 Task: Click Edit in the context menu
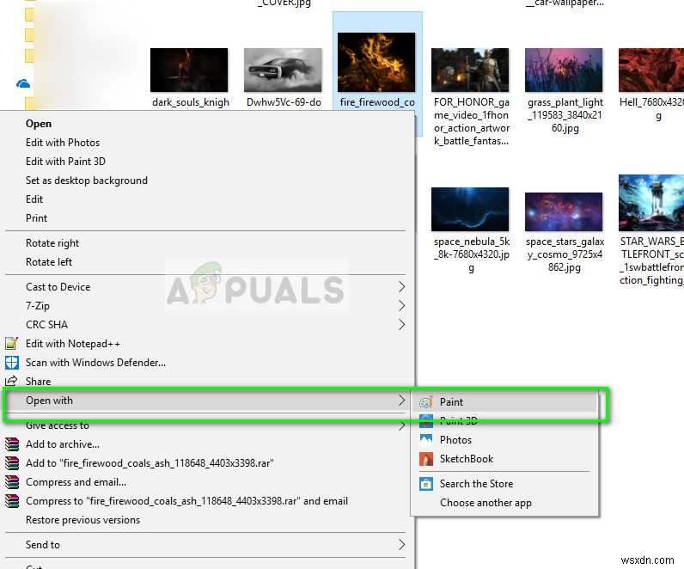34,199
